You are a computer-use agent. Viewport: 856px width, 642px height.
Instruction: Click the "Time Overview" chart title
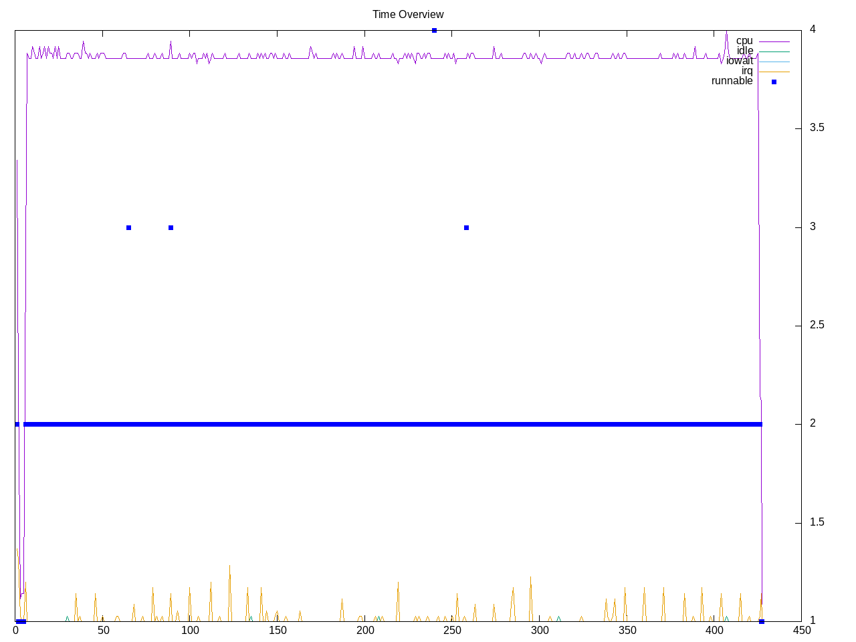pos(408,14)
